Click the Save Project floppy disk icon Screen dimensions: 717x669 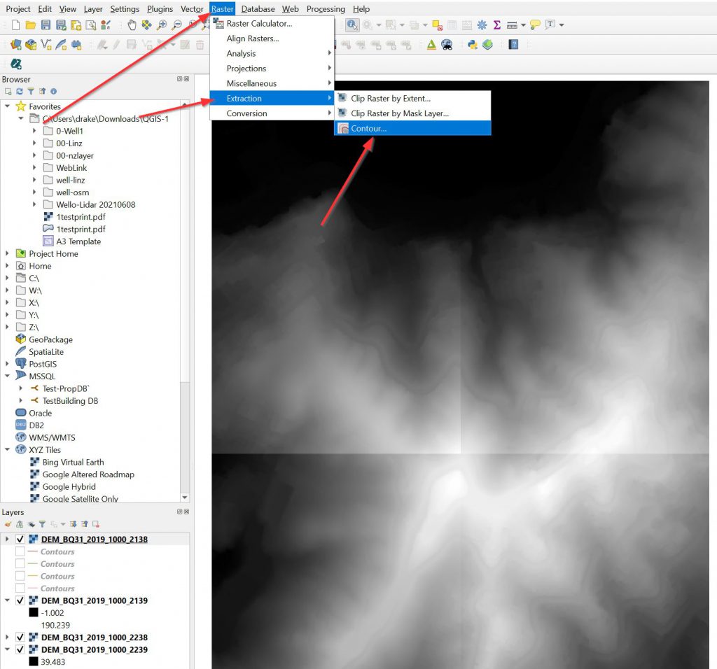click(46, 25)
